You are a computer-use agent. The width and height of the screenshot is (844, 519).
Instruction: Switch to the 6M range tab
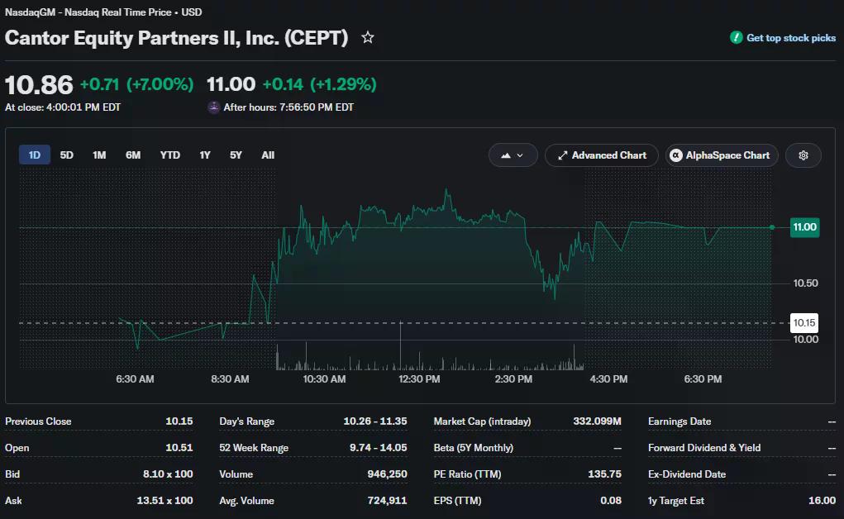pyautogui.click(x=133, y=155)
